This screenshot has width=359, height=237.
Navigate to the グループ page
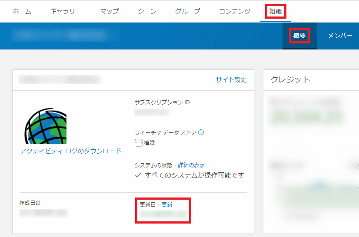[x=188, y=11]
